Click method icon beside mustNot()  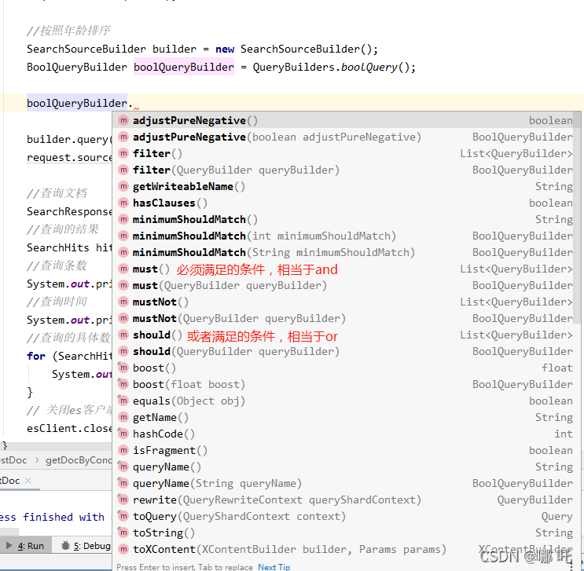(x=123, y=302)
